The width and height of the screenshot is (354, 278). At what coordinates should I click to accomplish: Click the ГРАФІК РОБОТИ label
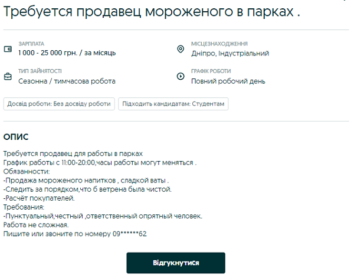(211, 71)
